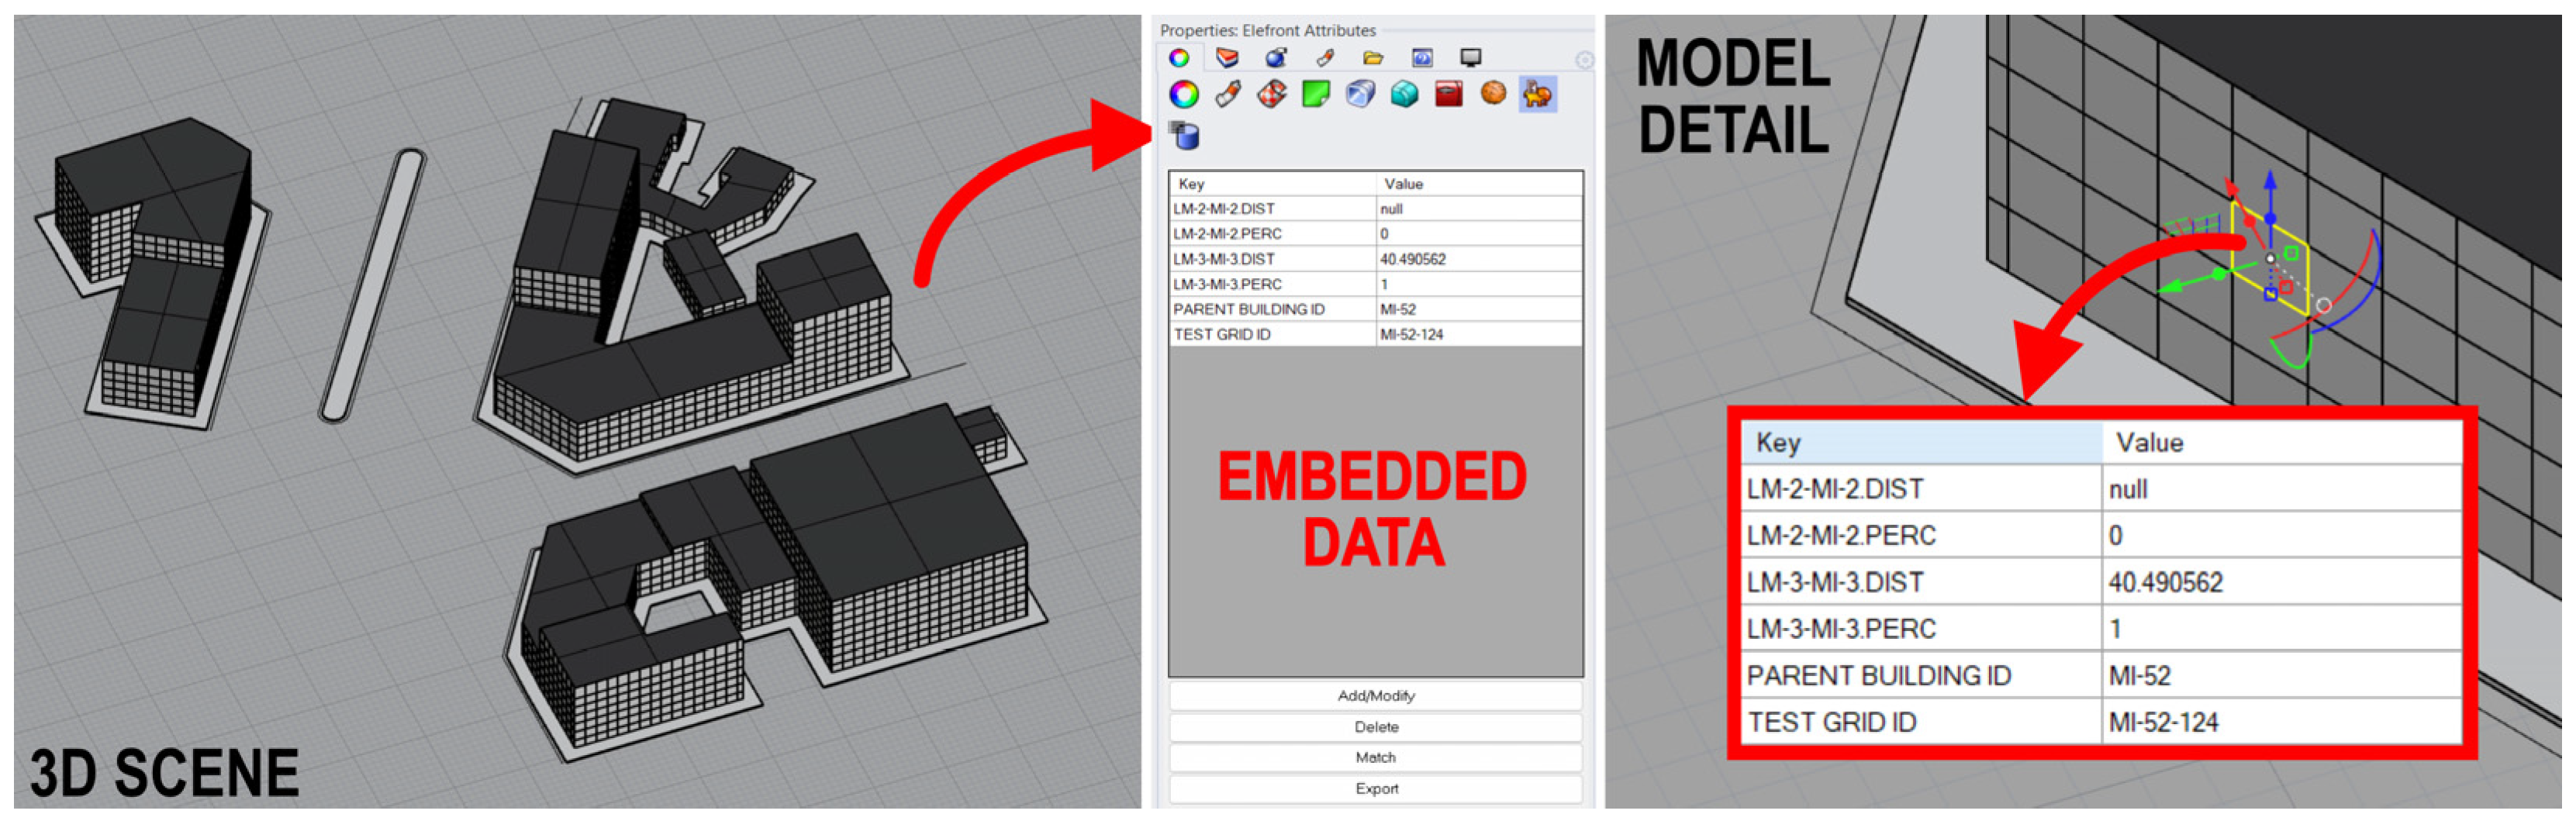Select the green Decals icon

coord(1316,95)
